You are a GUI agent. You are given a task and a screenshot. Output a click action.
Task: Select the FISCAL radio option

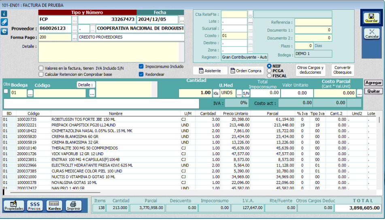coord(269,76)
